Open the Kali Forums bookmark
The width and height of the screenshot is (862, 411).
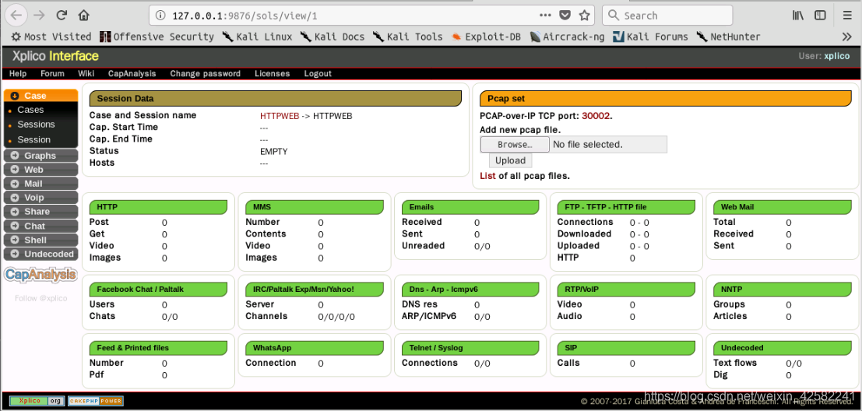[x=650, y=37]
